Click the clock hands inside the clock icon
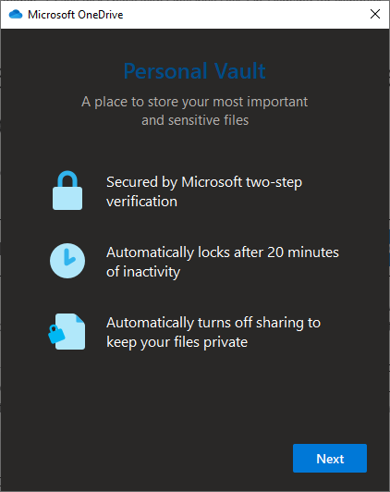This screenshot has height=492, width=390. (69, 258)
